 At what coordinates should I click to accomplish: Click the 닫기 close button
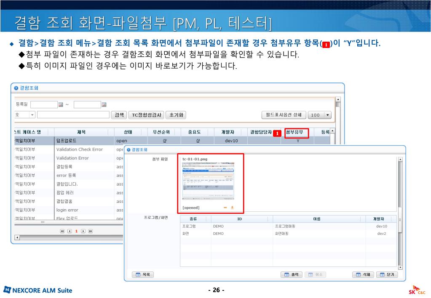click(387, 274)
